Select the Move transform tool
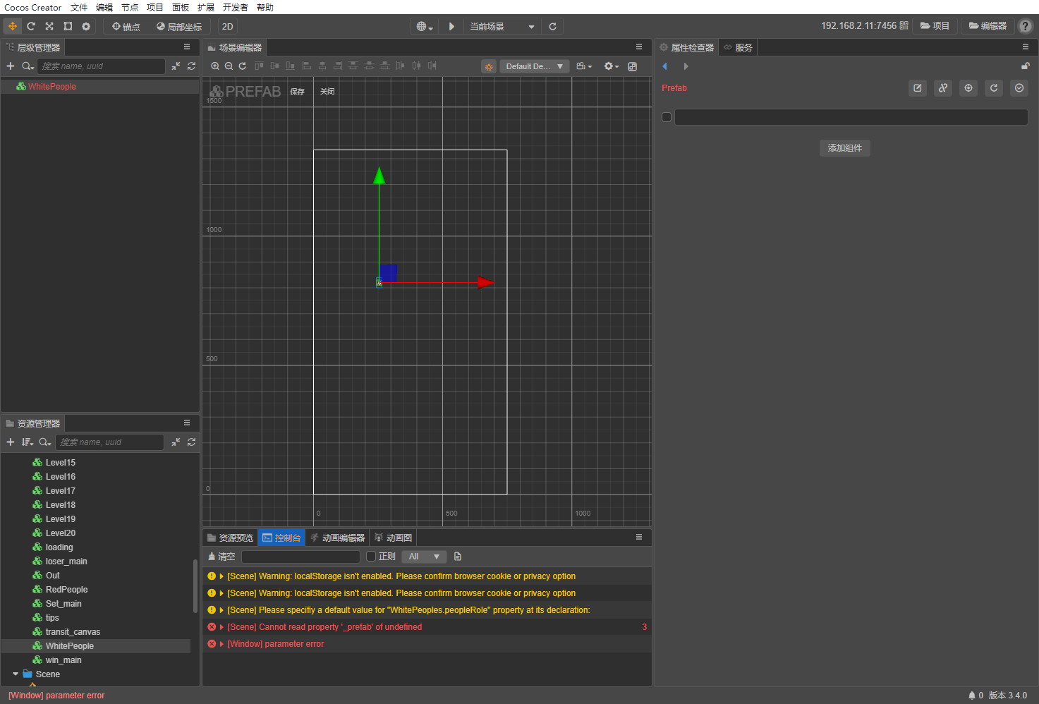This screenshot has height=704, width=1039. click(x=13, y=26)
